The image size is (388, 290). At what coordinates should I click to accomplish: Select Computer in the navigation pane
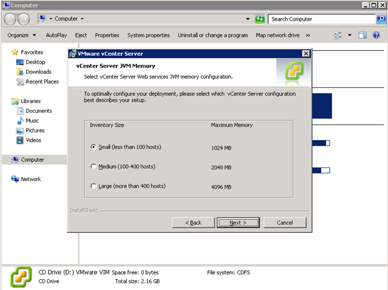(x=32, y=160)
